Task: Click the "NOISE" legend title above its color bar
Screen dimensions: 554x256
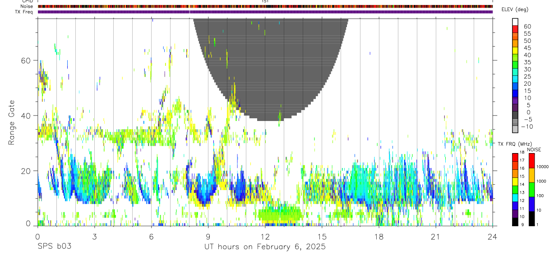Action: tap(534, 149)
